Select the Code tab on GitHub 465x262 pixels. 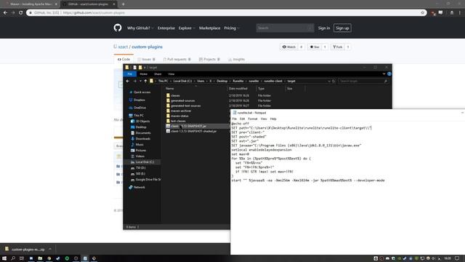pyautogui.click(x=124, y=60)
